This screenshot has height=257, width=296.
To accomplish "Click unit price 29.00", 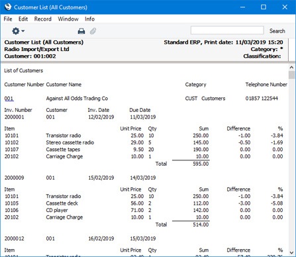I will [x=137, y=142].
